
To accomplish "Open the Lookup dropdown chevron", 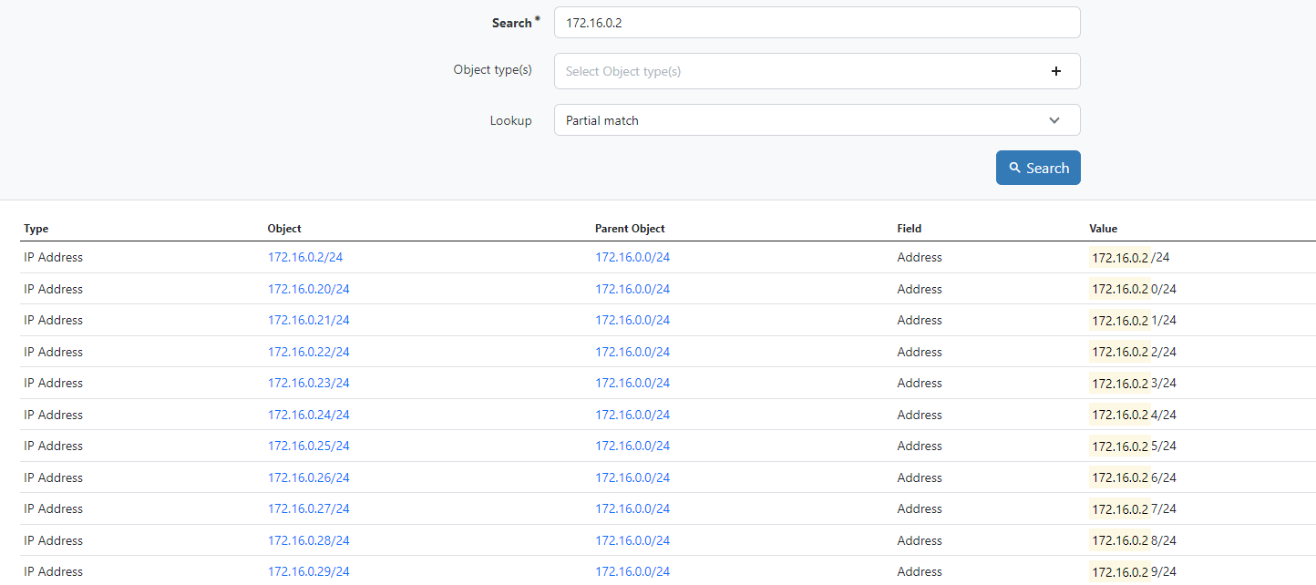I will click(1054, 119).
